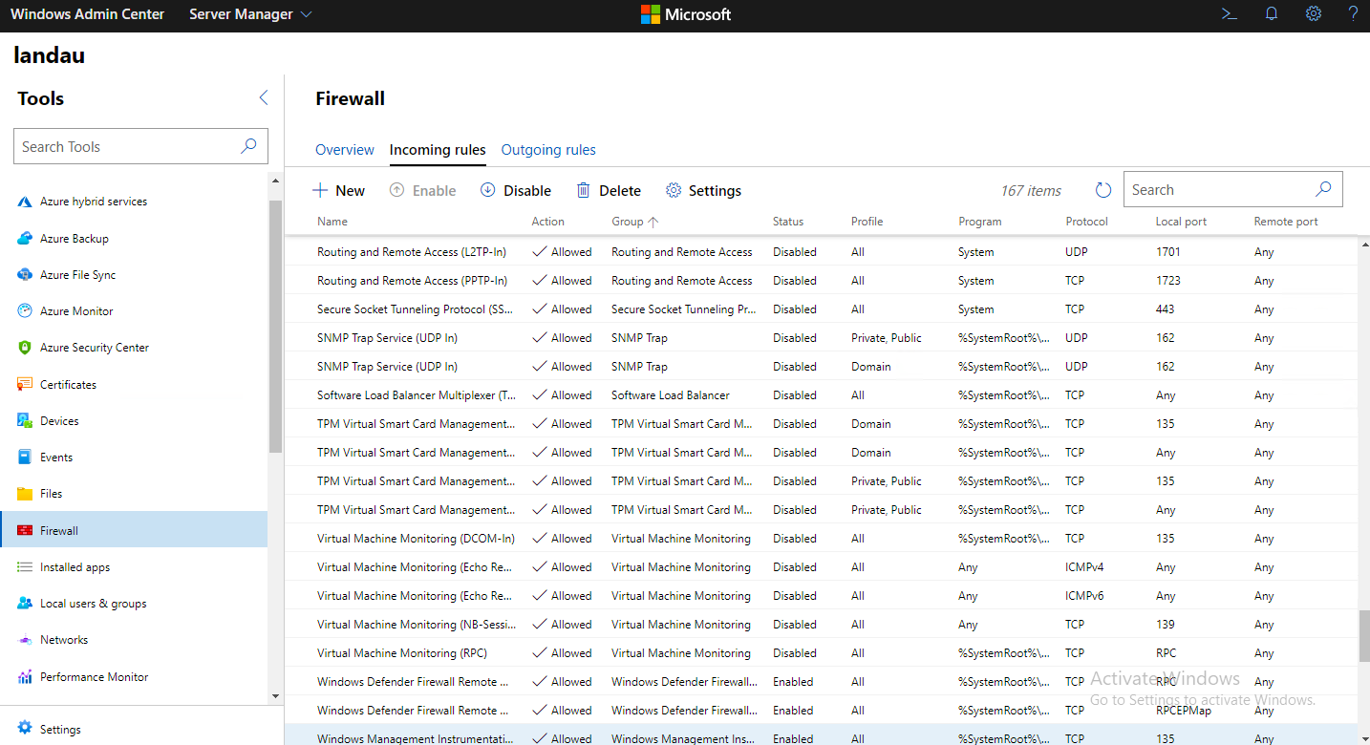Open Azure File Sync tool
The width and height of the screenshot is (1370, 745).
pyautogui.click(x=77, y=275)
